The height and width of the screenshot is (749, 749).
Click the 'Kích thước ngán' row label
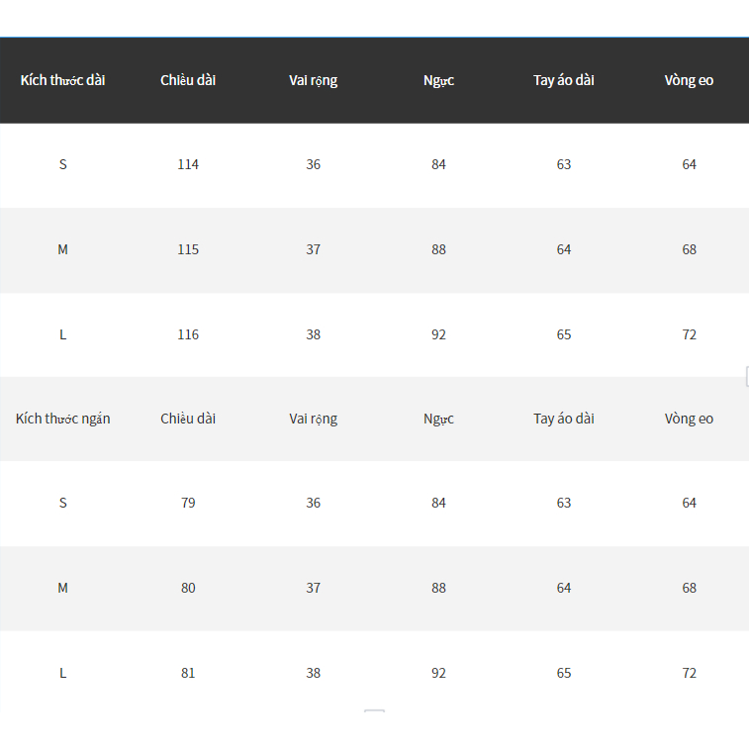(62, 419)
